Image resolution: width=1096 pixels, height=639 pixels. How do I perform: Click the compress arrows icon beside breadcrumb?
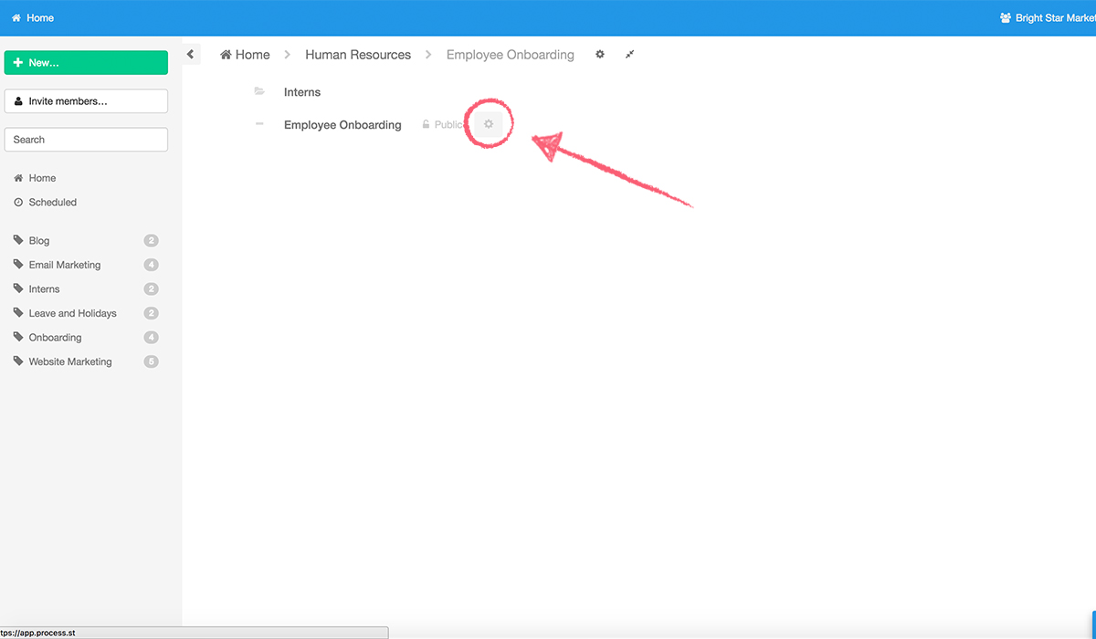629,55
